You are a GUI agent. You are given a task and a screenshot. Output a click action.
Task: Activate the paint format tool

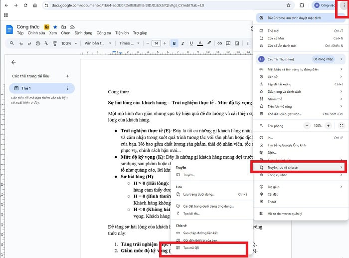click(55, 43)
